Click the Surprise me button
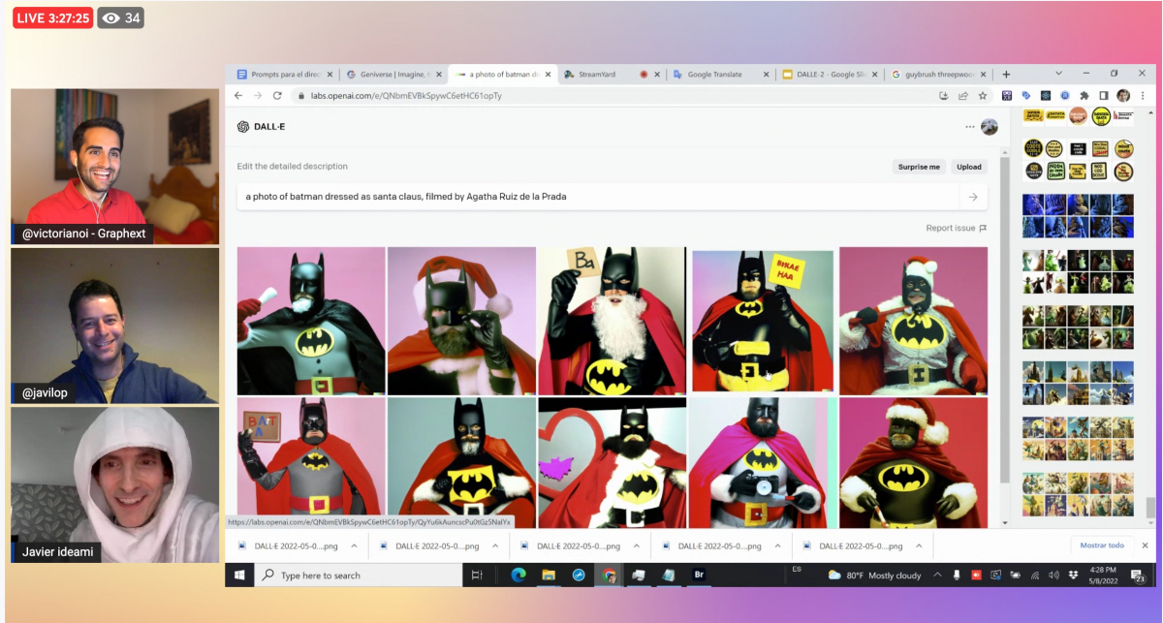 (919, 167)
